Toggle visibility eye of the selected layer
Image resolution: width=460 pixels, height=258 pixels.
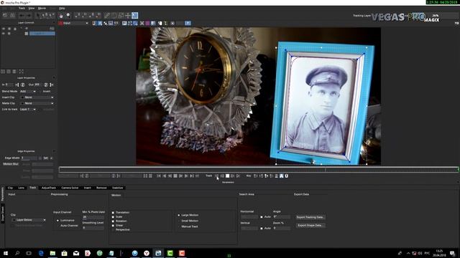tap(4, 34)
